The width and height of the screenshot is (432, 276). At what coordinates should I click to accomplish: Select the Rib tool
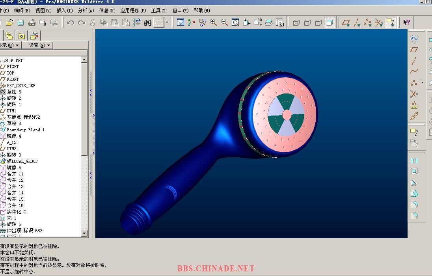[414, 182]
